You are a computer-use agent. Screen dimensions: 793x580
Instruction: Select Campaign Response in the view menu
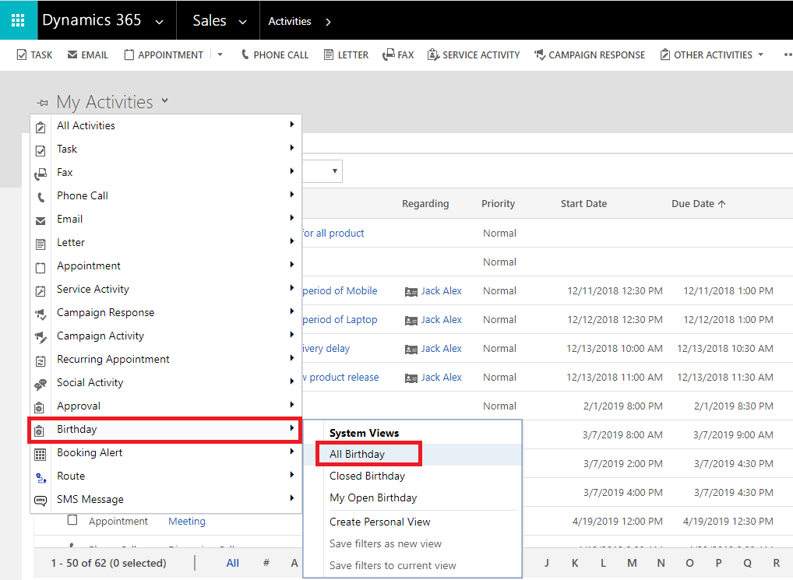105,312
